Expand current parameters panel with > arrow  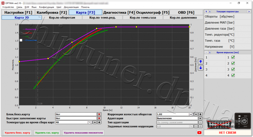[249, 12]
